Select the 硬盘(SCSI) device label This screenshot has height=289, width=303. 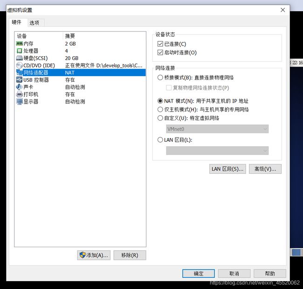pyautogui.click(x=35, y=58)
